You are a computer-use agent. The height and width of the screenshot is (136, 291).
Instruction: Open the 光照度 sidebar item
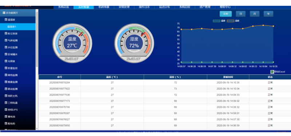coord(10,61)
